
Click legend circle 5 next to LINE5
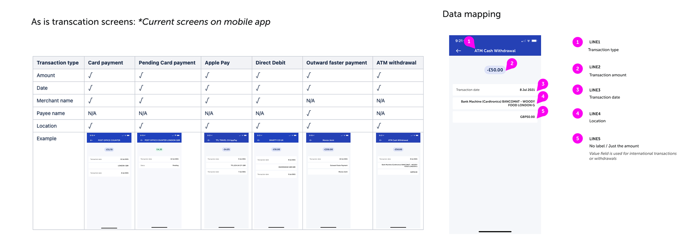coord(577,139)
